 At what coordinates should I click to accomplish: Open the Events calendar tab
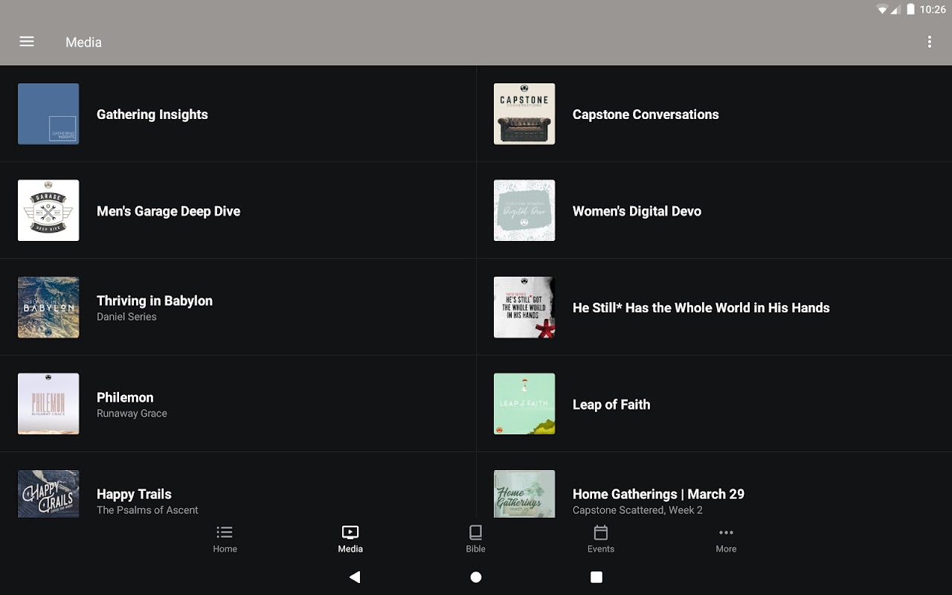click(601, 539)
